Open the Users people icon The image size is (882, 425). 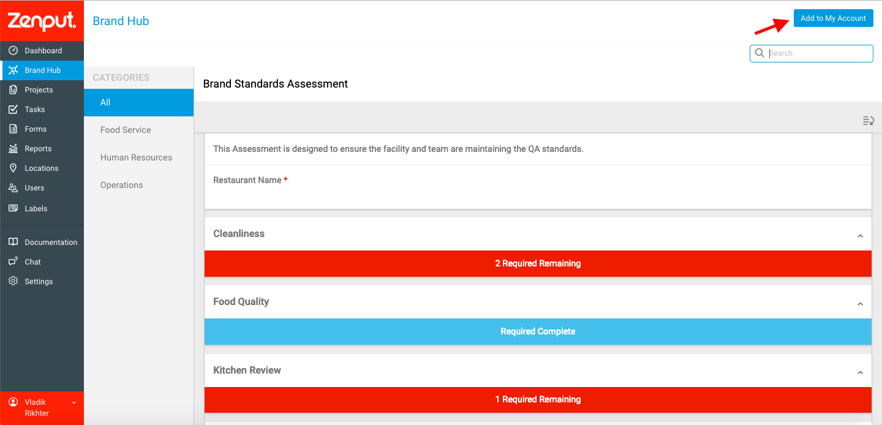[13, 187]
